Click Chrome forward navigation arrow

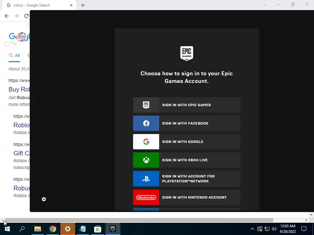tap(17, 16)
